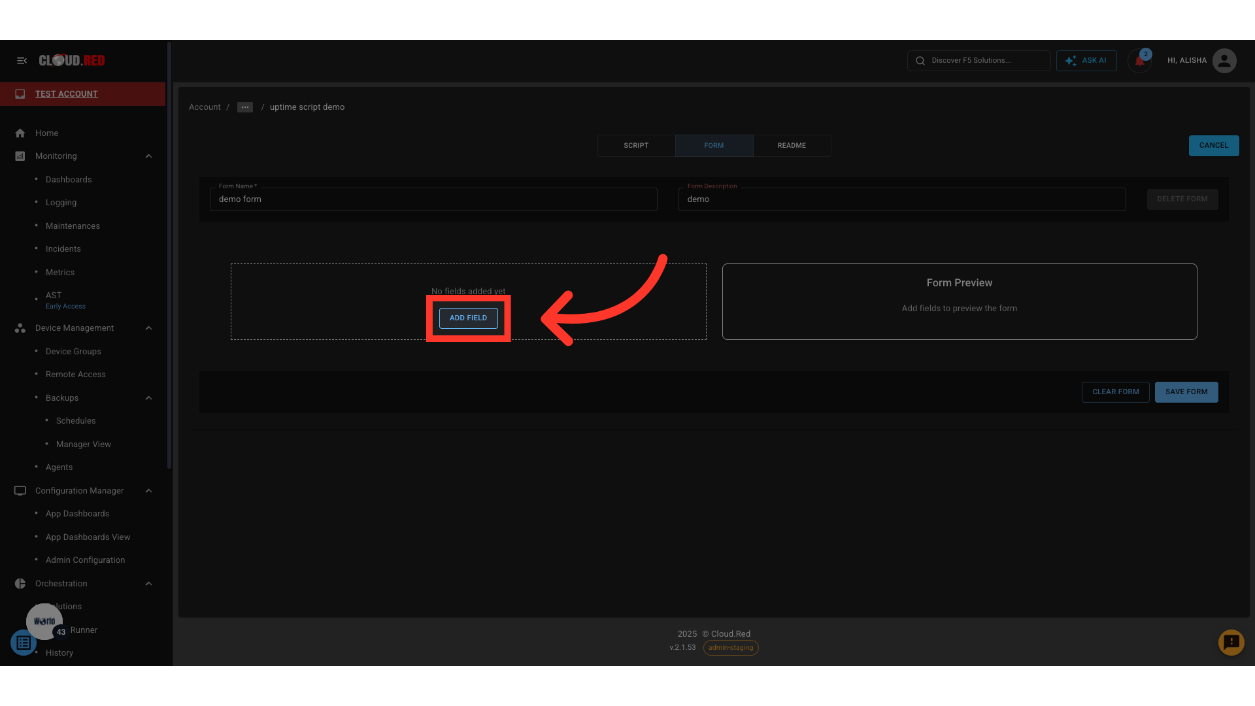Viewport: 1255px width, 706px height.
Task: Open the user profile avatar
Action: click(x=1224, y=61)
